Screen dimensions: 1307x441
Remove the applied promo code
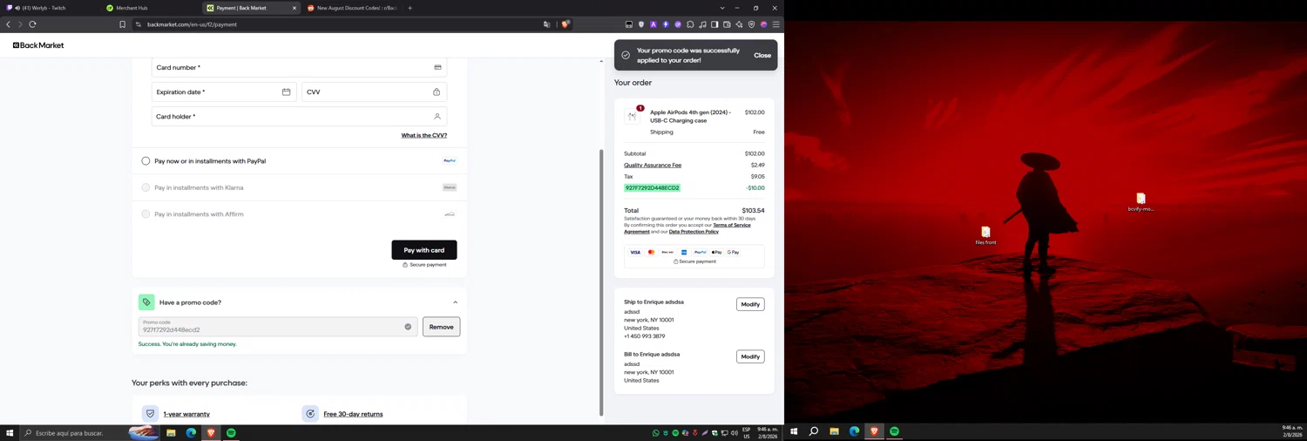click(x=441, y=327)
